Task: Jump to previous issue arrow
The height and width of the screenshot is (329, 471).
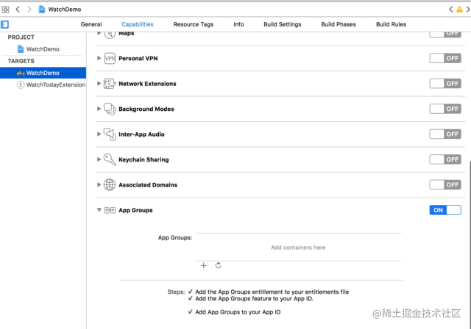Action: tap(451, 10)
